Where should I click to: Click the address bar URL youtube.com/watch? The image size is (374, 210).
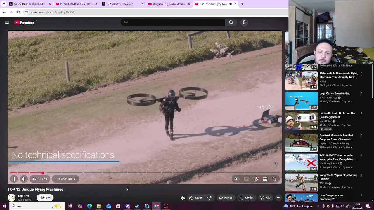(x=52, y=12)
